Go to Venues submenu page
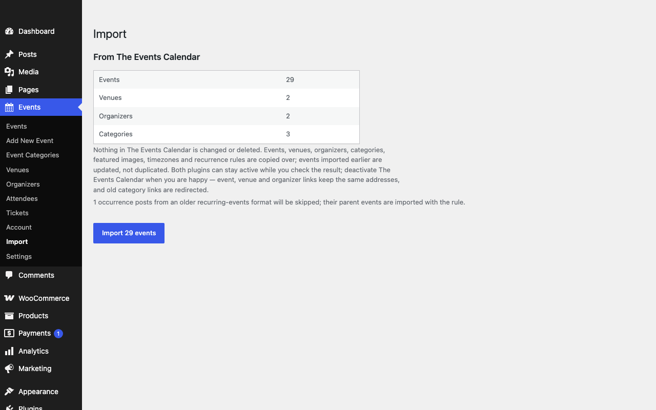This screenshot has height=410, width=656. click(17, 170)
